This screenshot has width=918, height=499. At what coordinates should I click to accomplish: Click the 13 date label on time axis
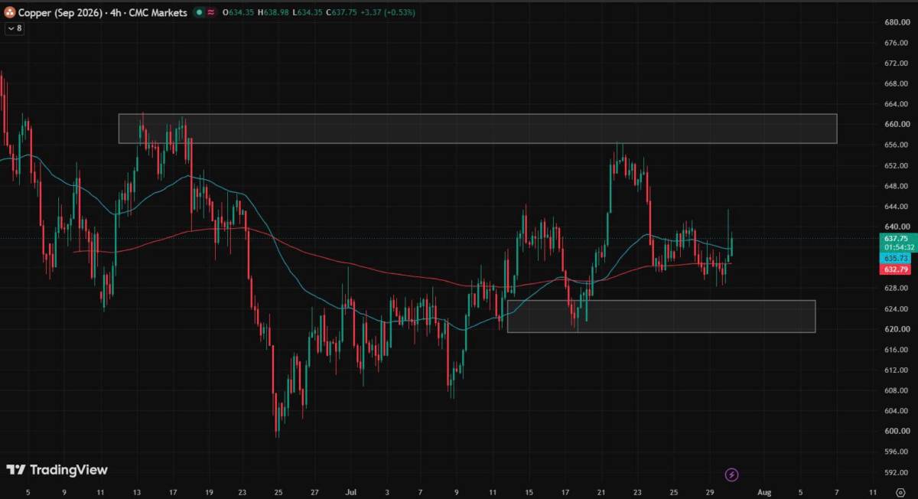(137, 492)
